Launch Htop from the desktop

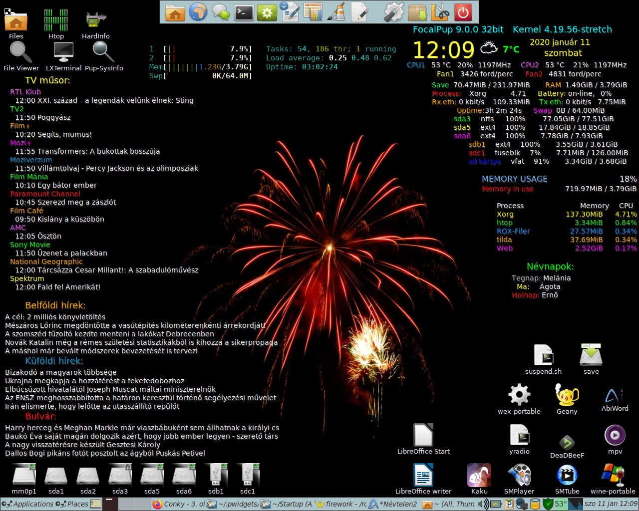pos(56,24)
